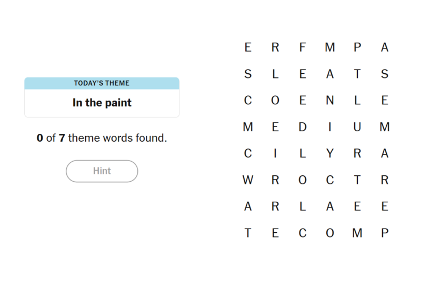Select the letter P in the top row
This screenshot has height=286, width=421.
point(357,47)
